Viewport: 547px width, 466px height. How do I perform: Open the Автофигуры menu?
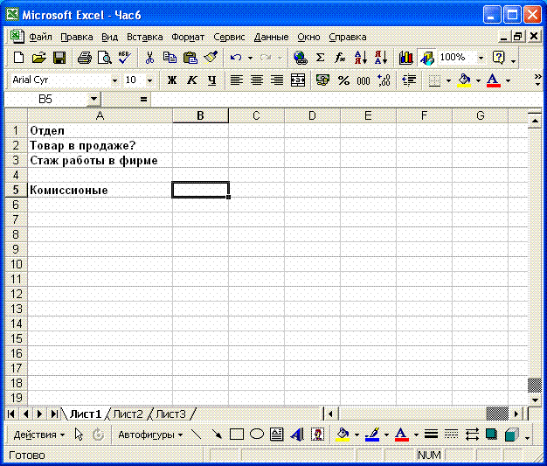tap(150, 435)
